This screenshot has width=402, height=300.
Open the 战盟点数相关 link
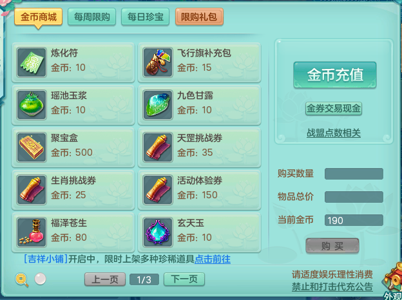[334, 133]
